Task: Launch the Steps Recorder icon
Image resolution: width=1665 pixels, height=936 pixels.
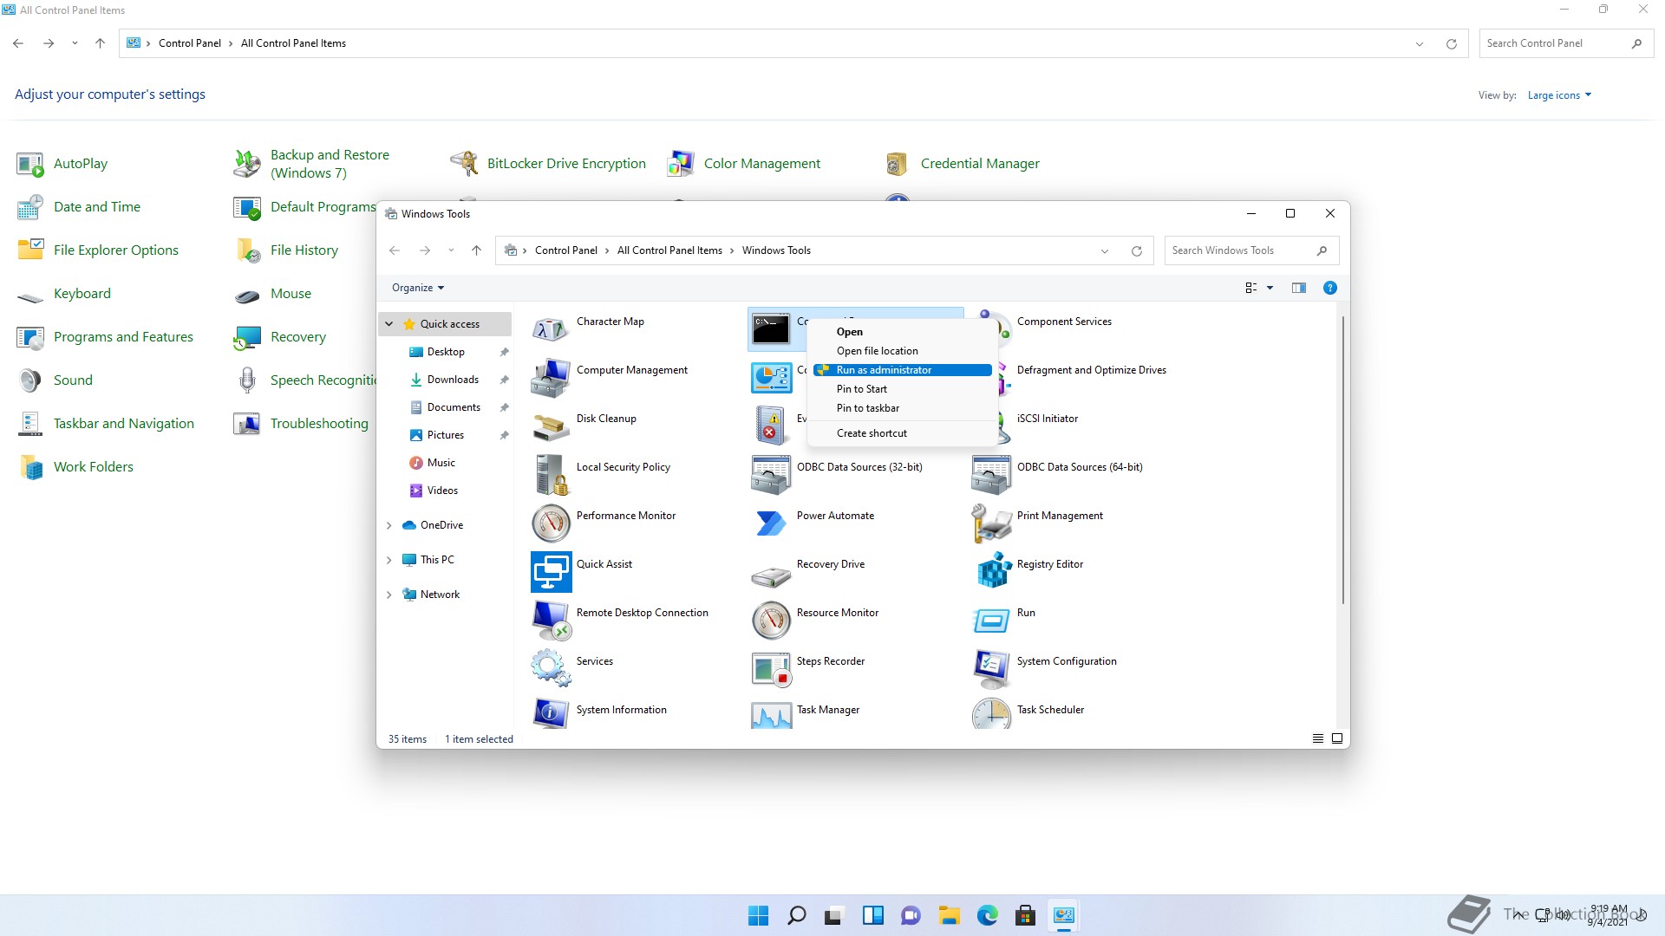Action: click(x=771, y=669)
